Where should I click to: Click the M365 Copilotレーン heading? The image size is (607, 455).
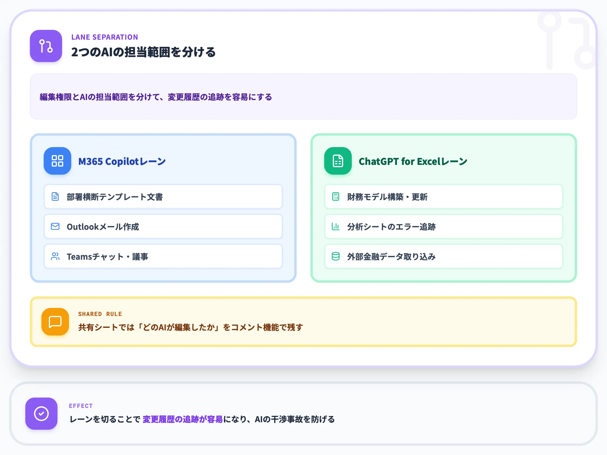coord(122,161)
